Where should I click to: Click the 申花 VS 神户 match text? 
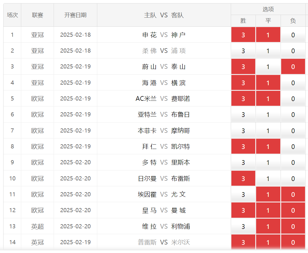(x=164, y=35)
